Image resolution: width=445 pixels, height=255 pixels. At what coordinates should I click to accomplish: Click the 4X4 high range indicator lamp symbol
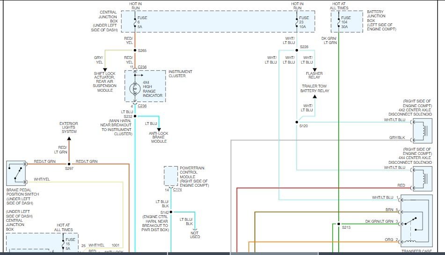point(135,89)
